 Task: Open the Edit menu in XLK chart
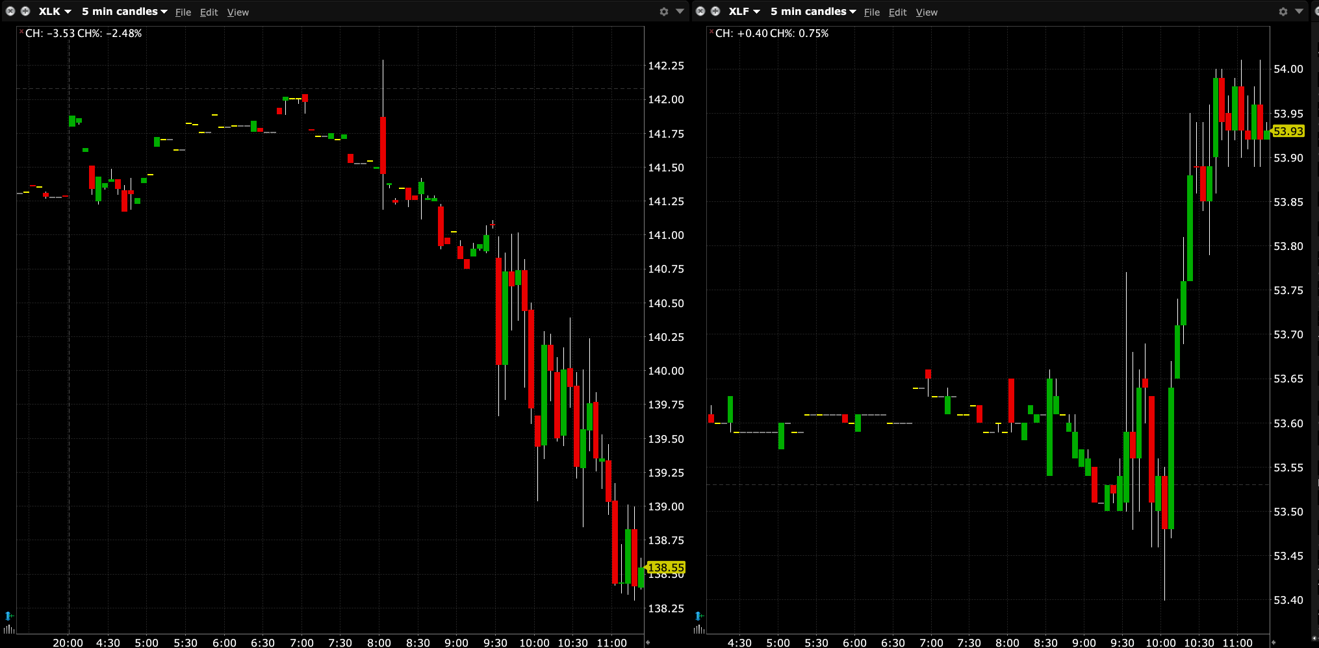click(x=209, y=12)
